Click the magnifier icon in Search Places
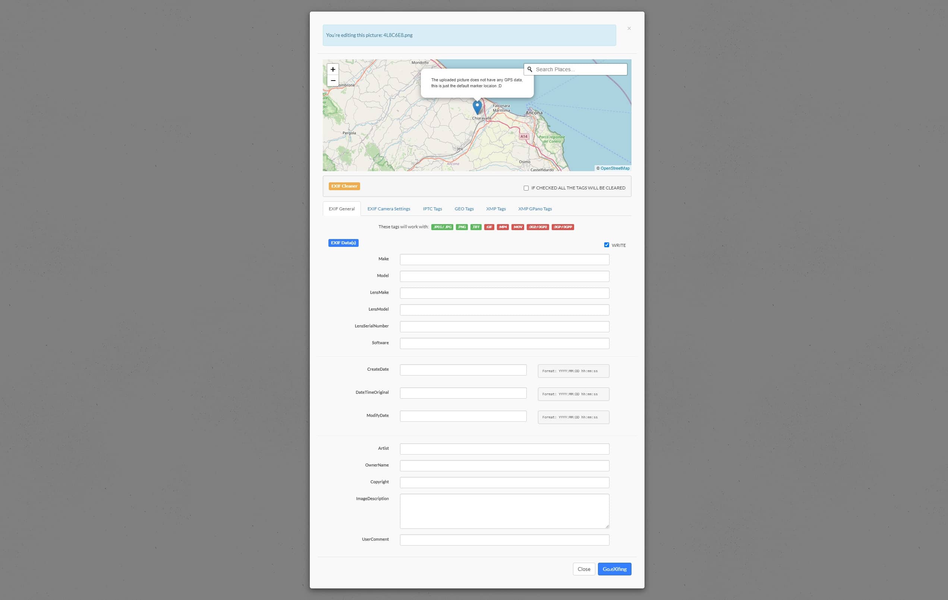Image resolution: width=948 pixels, height=600 pixels. point(529,69)
